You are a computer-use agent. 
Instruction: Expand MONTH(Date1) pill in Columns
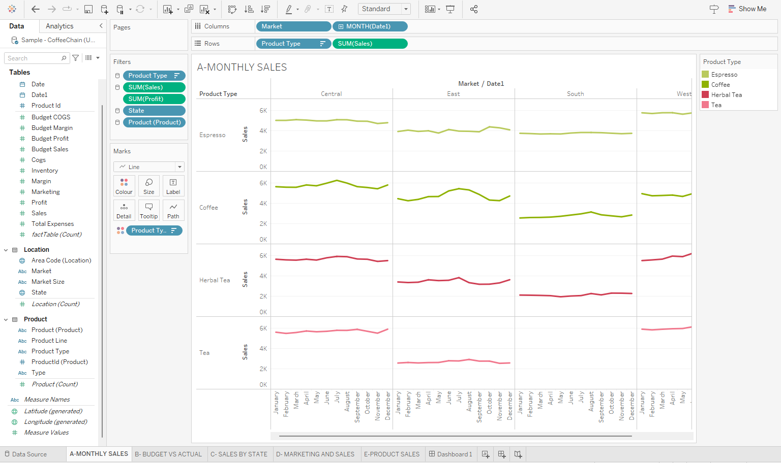point(341,26)
